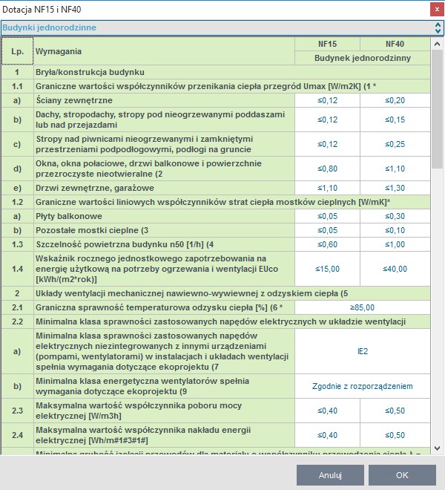Image resolution: width=445 pixels, height=490 pixels.
Task: Click row number 1.4 cell
Action: coord(17,269)
